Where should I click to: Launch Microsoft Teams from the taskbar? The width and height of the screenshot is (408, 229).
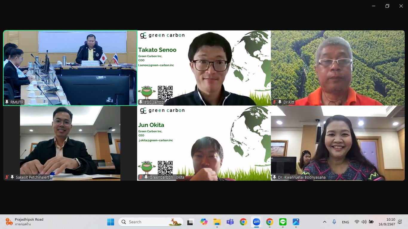pos(230,222)
